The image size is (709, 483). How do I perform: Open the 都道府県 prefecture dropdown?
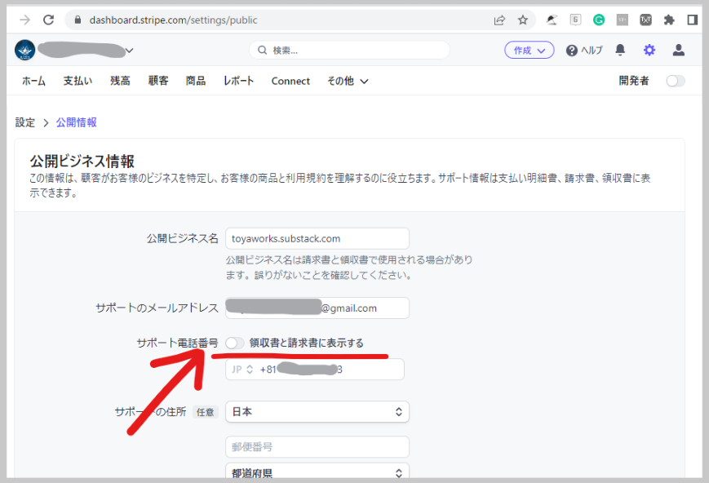[317, 472]
